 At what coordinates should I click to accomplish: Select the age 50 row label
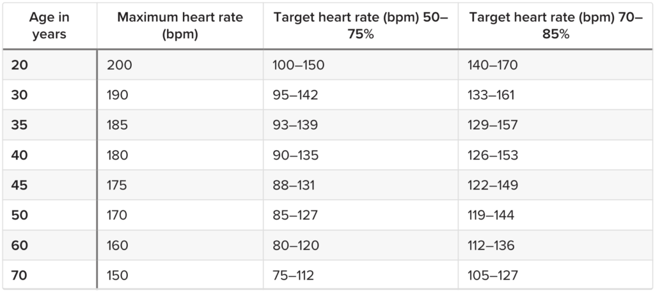(20, 216)
